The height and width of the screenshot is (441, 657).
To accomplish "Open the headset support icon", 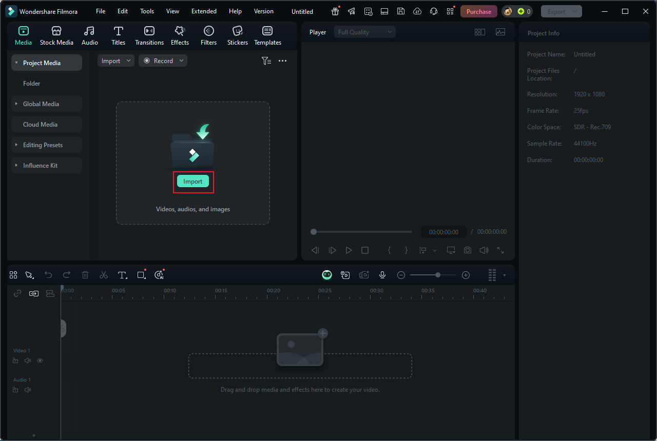I will pos(434,11).
